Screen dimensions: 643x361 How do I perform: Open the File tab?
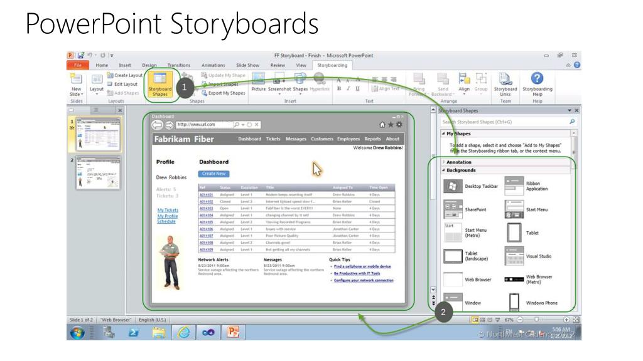(x=78, y=65)
